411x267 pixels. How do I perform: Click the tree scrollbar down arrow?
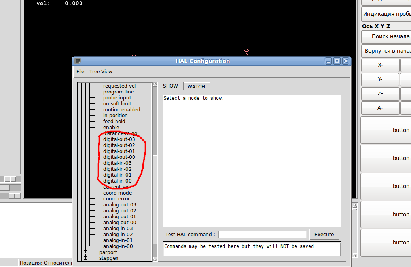(x=155, y=259)
